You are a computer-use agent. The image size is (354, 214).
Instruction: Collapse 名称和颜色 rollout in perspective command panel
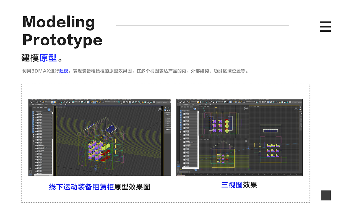[168, 129]
